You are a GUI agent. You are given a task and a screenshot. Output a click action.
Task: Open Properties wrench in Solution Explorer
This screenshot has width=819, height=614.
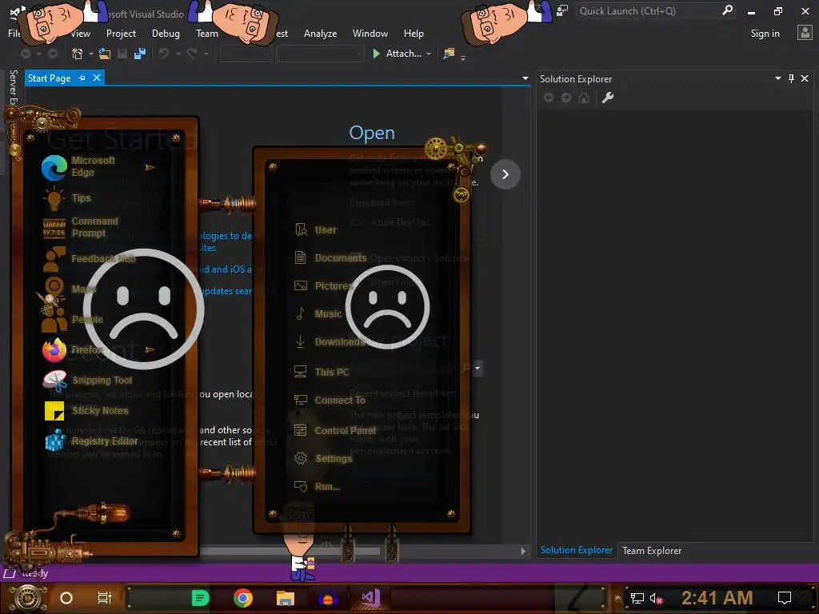tap(608, 98)
